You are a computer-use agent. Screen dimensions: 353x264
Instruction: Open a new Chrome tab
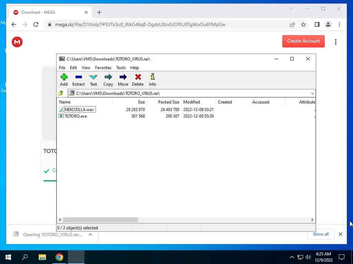click(99, 12)
